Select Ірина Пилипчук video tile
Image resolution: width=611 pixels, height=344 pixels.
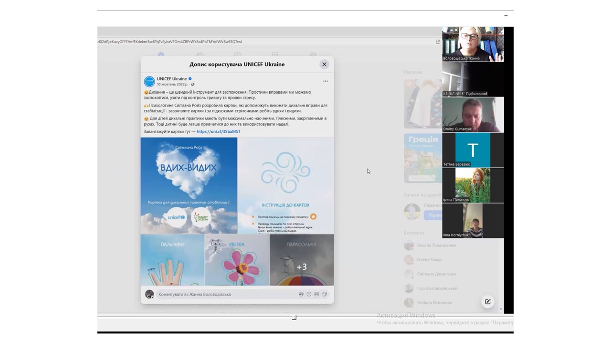pyautogui.click(x=473, y=185)
